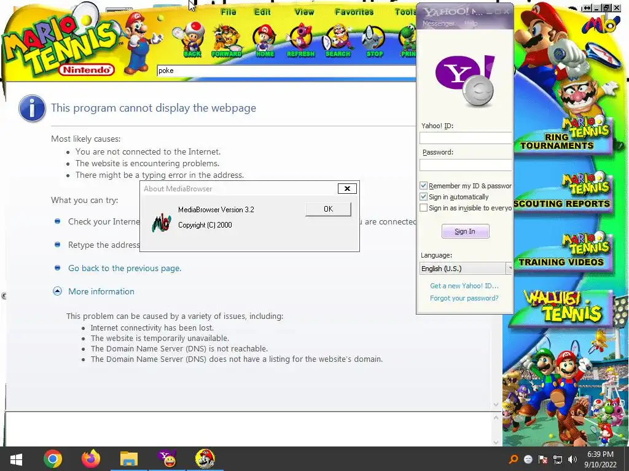Open the View menu
629x471 pixels.
click(304, 12)
